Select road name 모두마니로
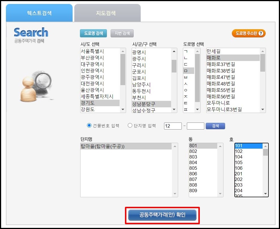280x229 pixels. coord(233,103)
